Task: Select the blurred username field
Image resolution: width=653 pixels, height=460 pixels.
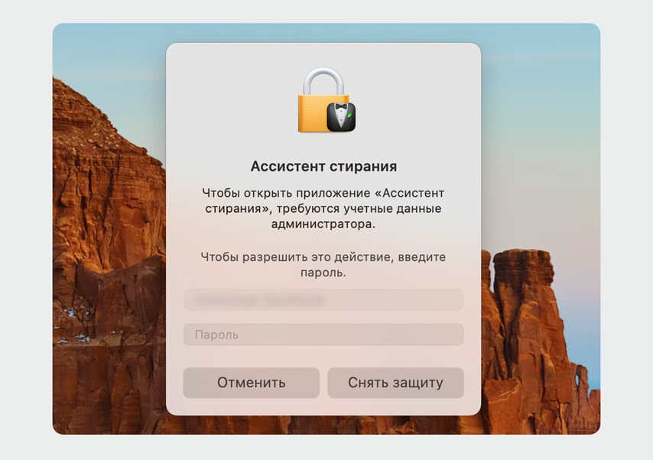Action: click(323, 299)
